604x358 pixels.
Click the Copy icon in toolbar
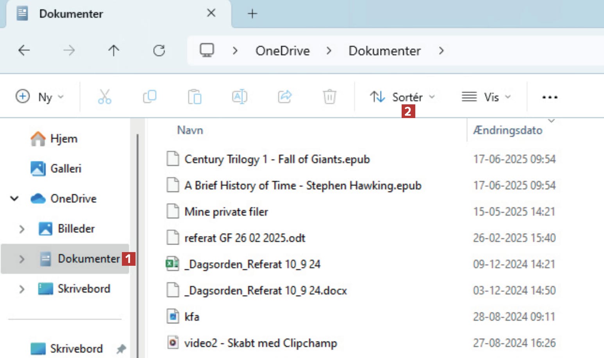pyautogui.click(x=150, y=97)
